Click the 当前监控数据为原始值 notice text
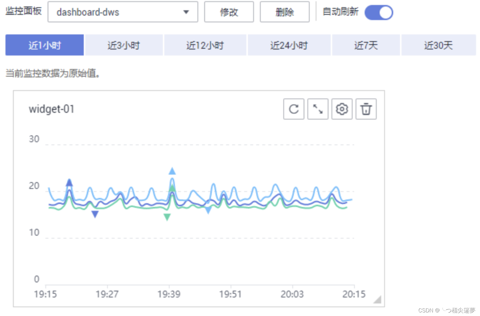480x316 pixels. [53, 73]
